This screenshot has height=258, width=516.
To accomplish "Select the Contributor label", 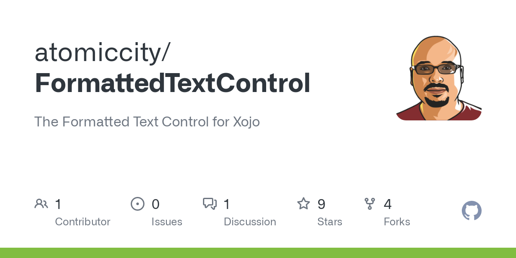I will tap(83, 222).
